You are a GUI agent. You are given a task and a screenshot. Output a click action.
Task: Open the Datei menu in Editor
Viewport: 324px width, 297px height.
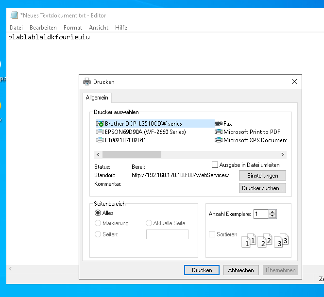pos(16,28)
